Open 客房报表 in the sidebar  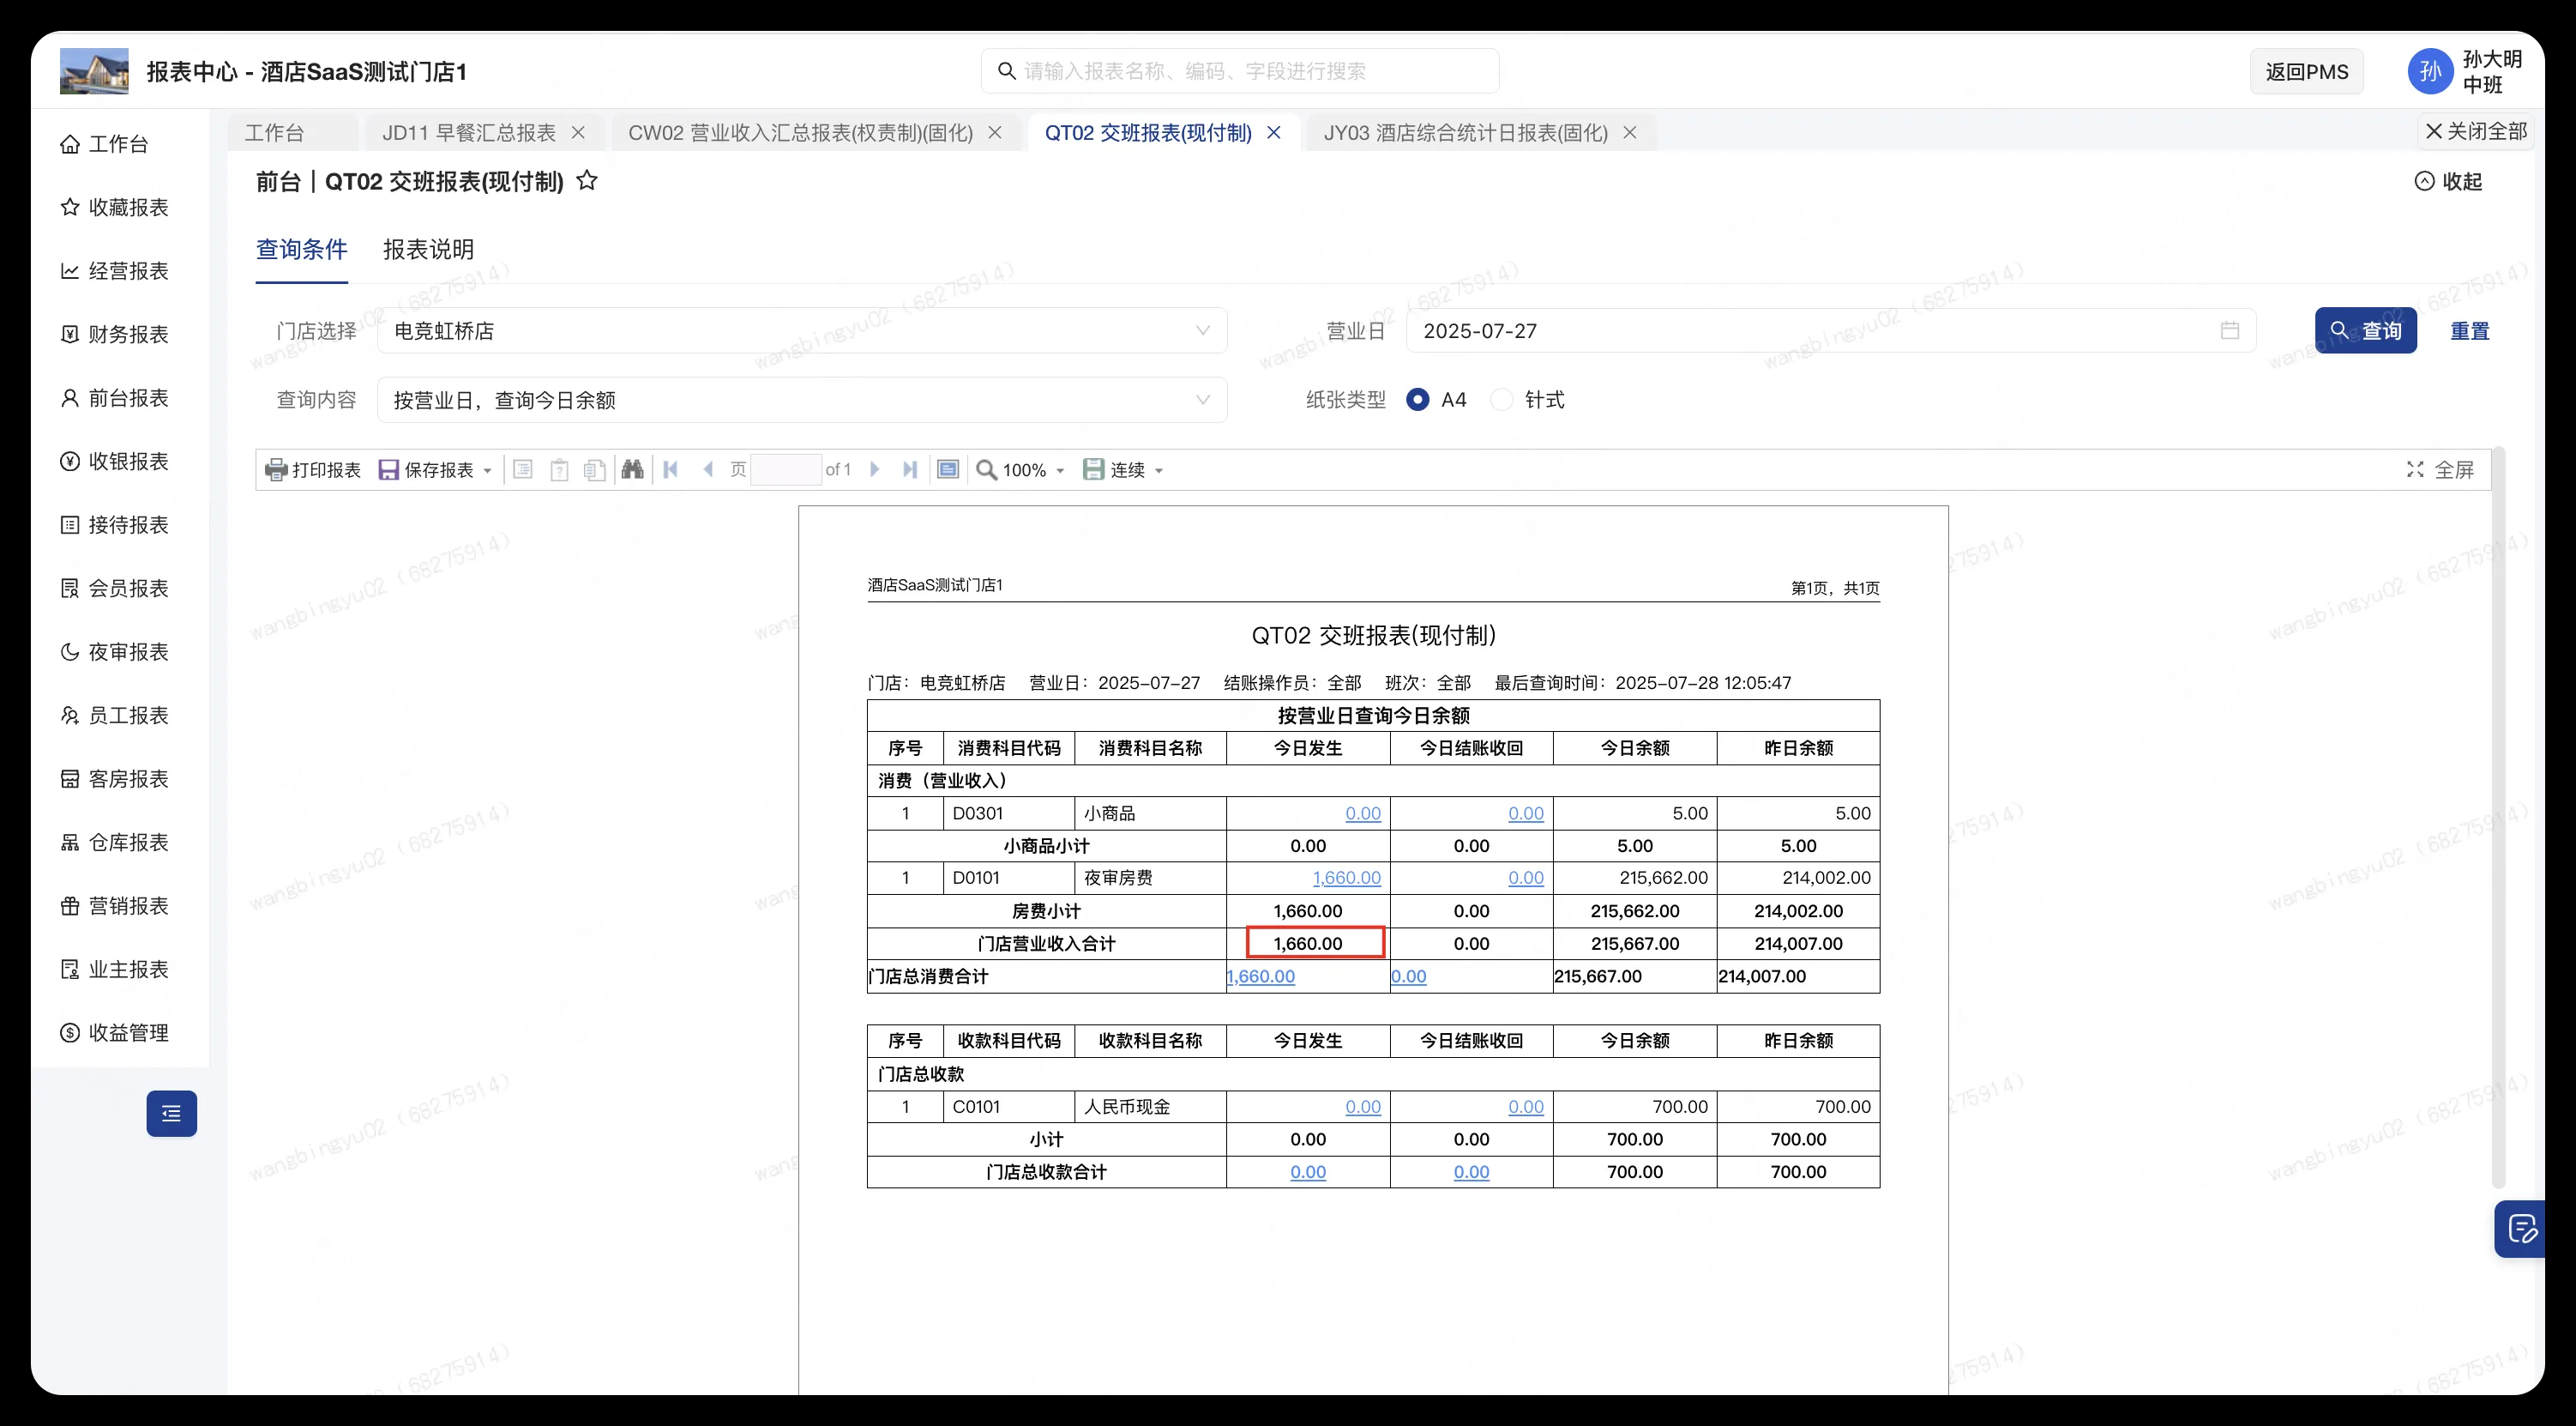tap(114, 780)
